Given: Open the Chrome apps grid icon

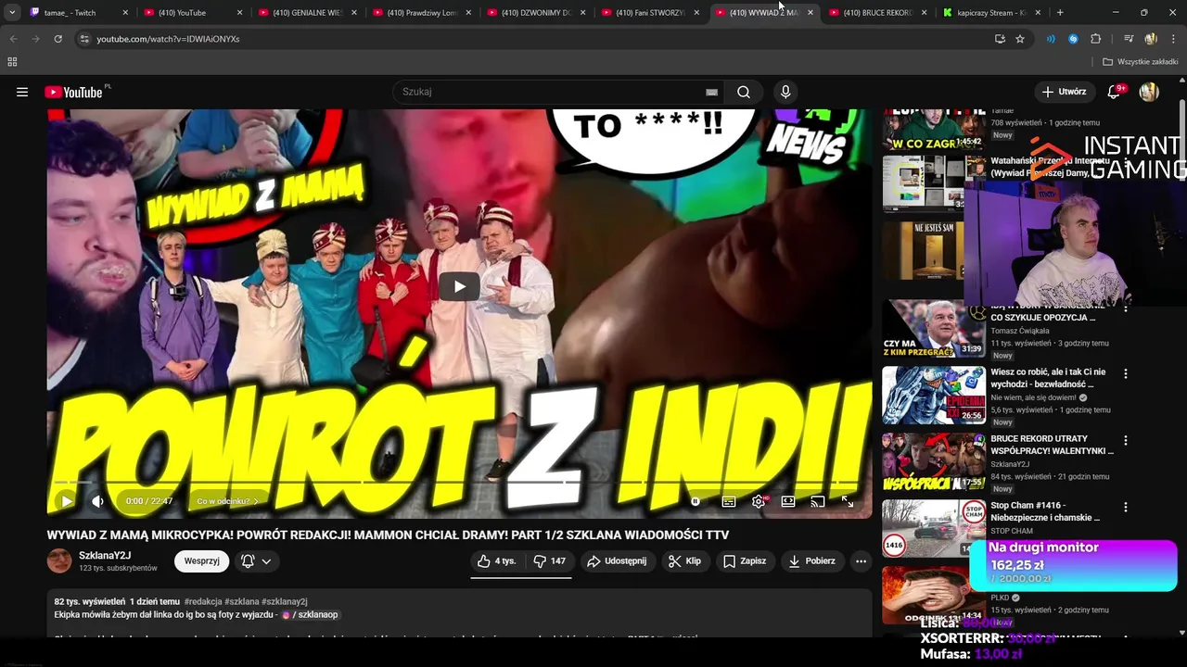Looking at the screenshot, I should pyautogui.click(x=12, y=62).
